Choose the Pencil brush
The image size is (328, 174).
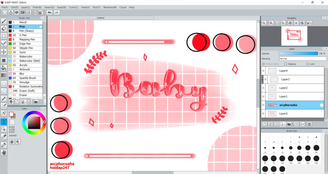(25, 22)
